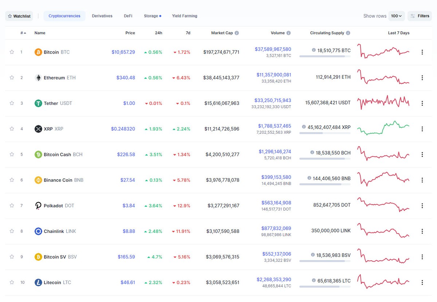This screenshot has height=302, width=437.
Task: Open the three-dot menu for Bitcoin row
Action: point(422,52)
